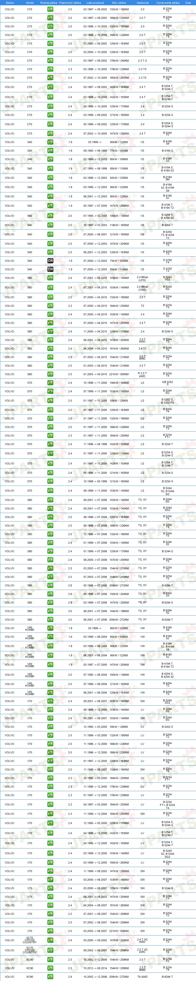Click the Pojemność silnika column header
Screen dimensions: 196x981
70,3
